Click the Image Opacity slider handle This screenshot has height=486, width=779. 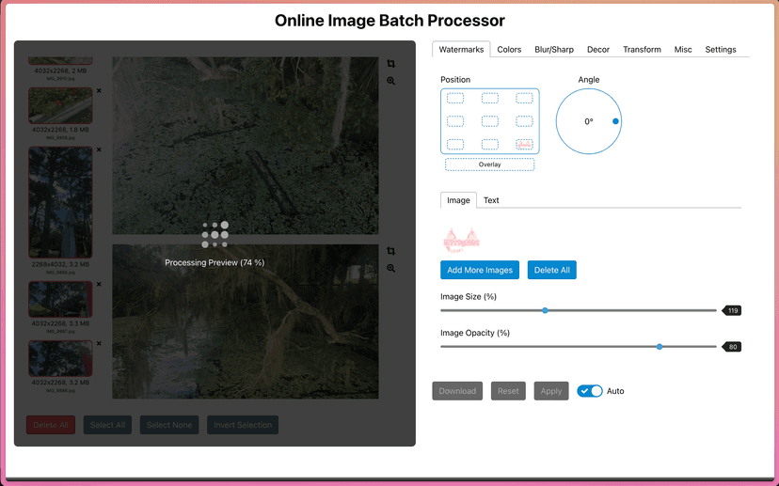(x=660, y=347)
